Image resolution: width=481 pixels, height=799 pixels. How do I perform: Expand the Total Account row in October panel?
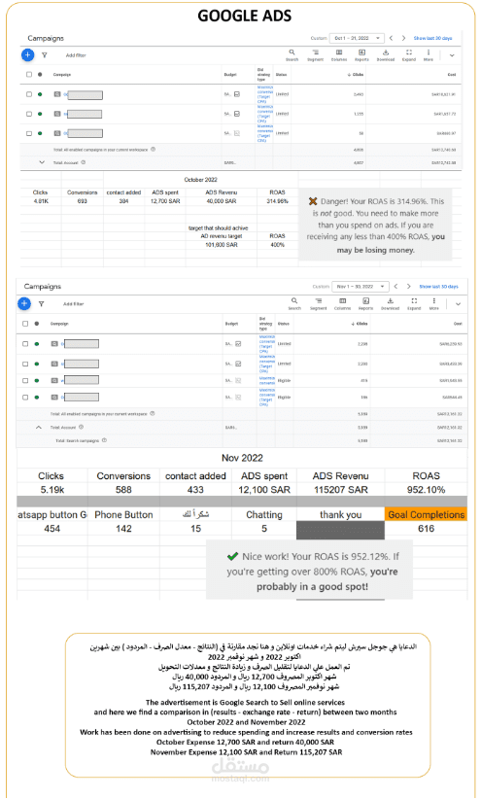[43, 162]
